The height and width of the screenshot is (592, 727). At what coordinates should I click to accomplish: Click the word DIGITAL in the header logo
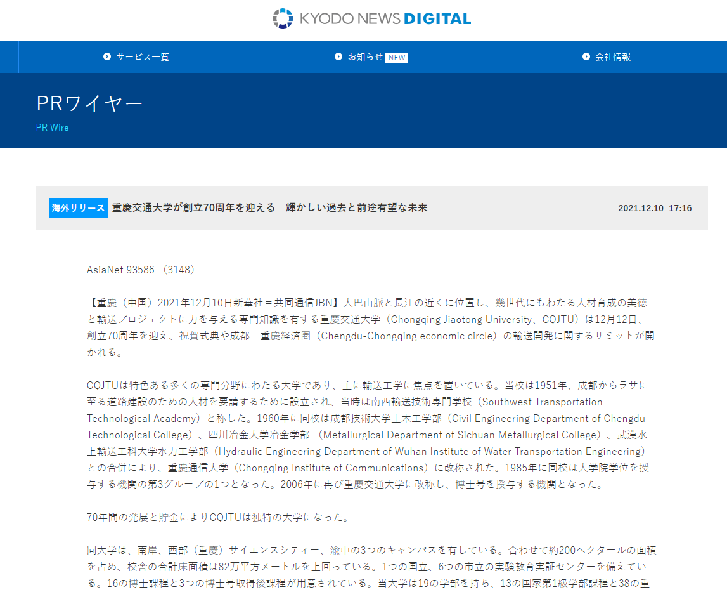(437, 18)
